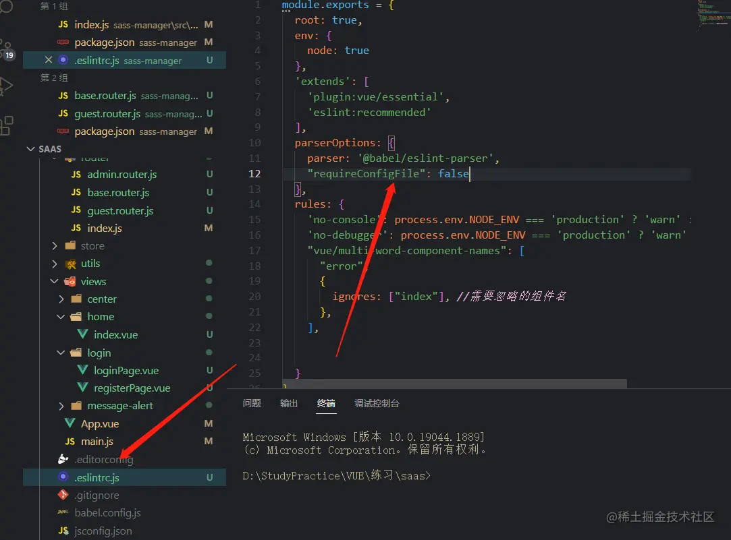The height and width of the screenshot is (540, 731).
Task: Click the JS icon beside main.js
Action: coord(70,441)
